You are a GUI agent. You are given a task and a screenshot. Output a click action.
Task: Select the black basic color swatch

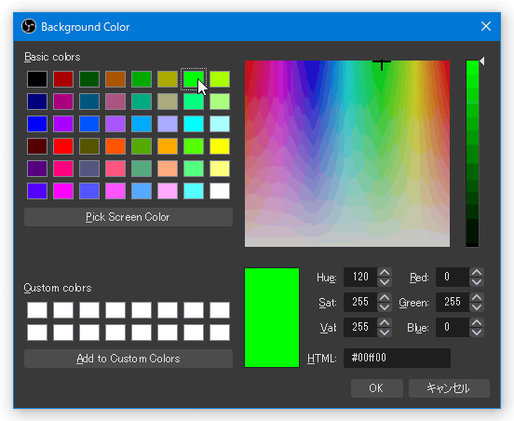tap(37, 79)
